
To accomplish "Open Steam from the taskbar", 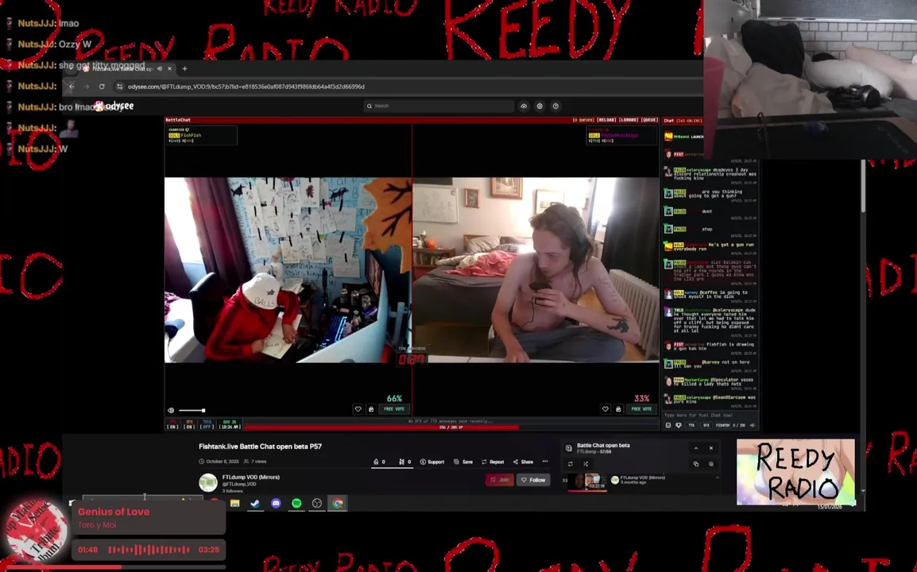I will 256,503.
